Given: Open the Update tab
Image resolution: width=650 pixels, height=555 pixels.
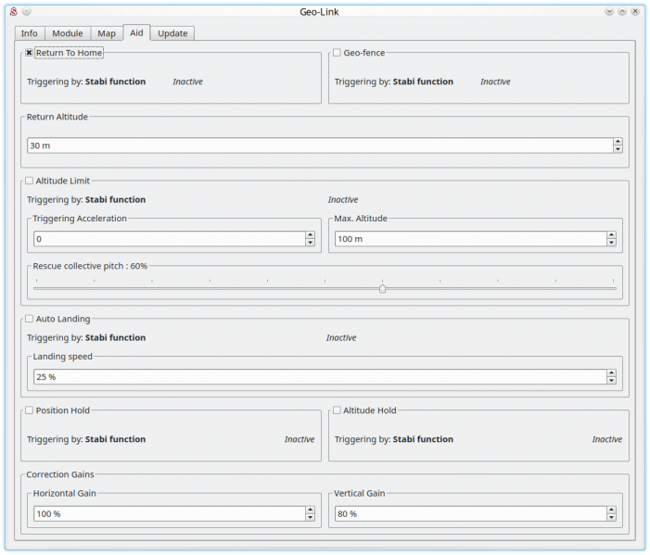Looking at the screenshot, I should pos(172,33).
